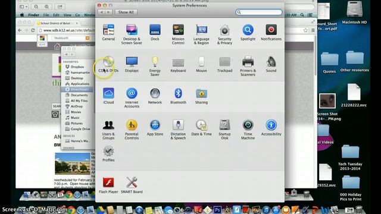Open the View menu in menu bar
Viewport: 381px width, 214px height.
[x=67, y=15]
